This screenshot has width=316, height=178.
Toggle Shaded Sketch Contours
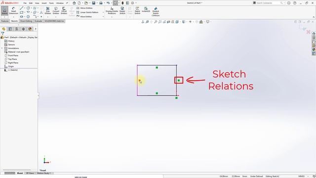coord(156,12)
